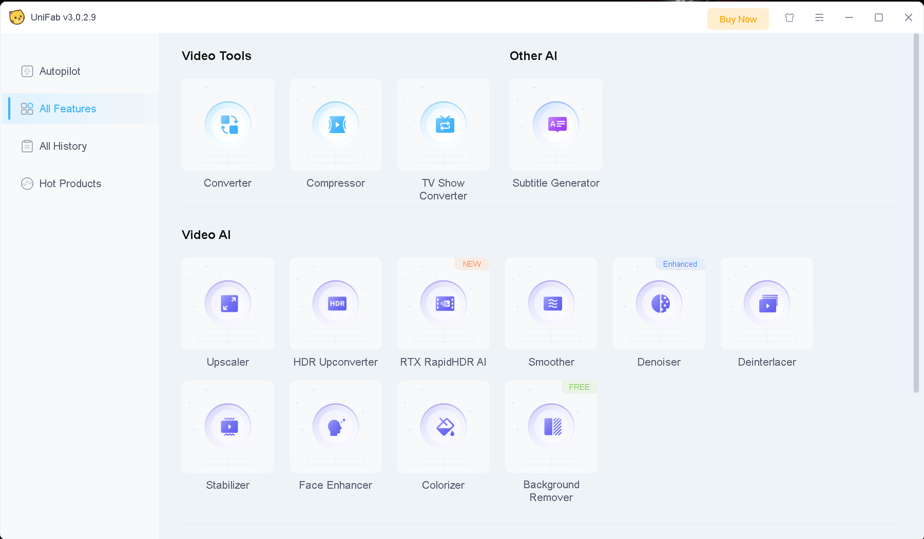Click the NEW badge on RTX RapidHDR
The height and width of the screenshot is (539, 924).
(472, 264)
